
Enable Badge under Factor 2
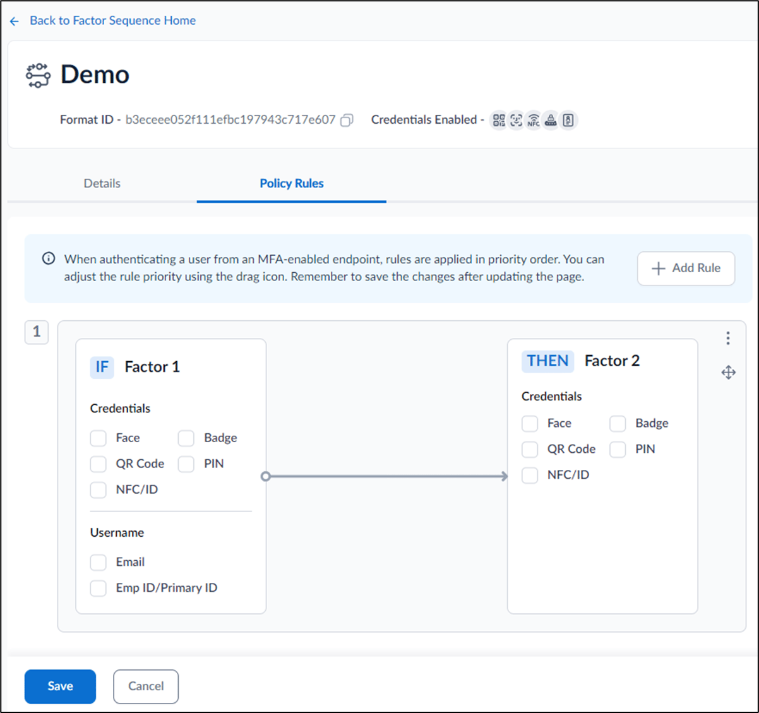coord(618,424)
